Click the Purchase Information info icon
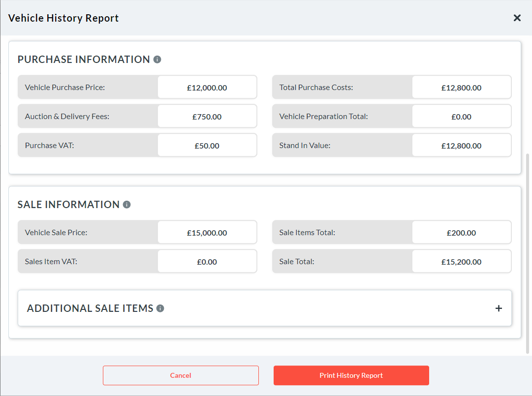The image size is (532, 396). click(157, 60)
